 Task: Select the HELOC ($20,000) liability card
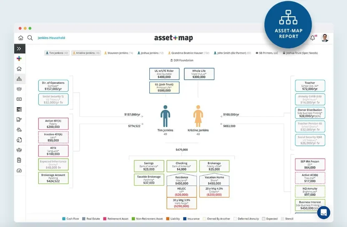pyautogui.click(x=181, y=192)
